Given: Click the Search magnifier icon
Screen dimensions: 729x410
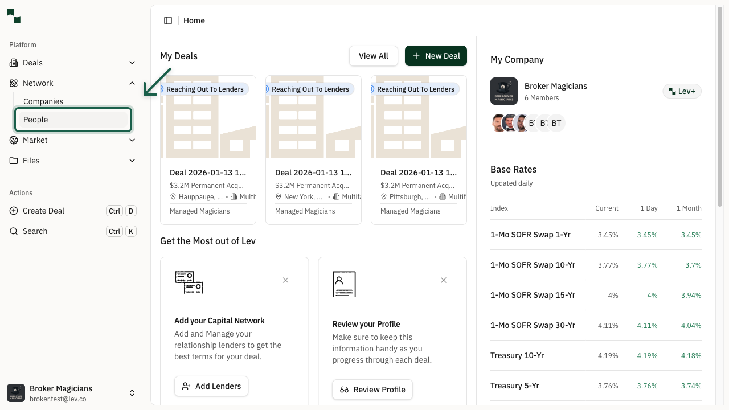Looking at the screenshot, I should click(13, 231).
